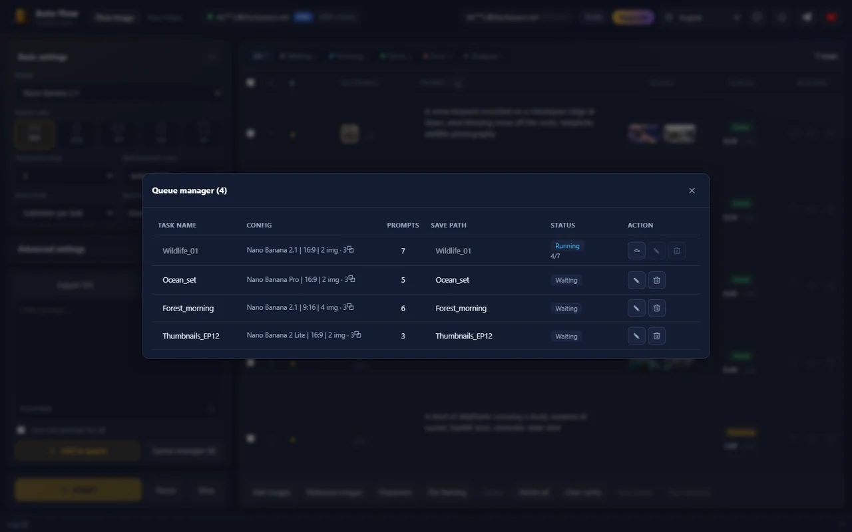Delete the Thumbnails_EP12 task via trash icon
Viewport: 852px width, 532px height.
656,336
